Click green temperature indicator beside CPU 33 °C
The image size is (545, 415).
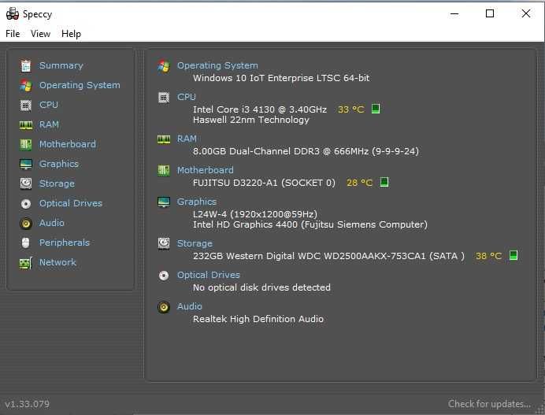tap(376, 109)
